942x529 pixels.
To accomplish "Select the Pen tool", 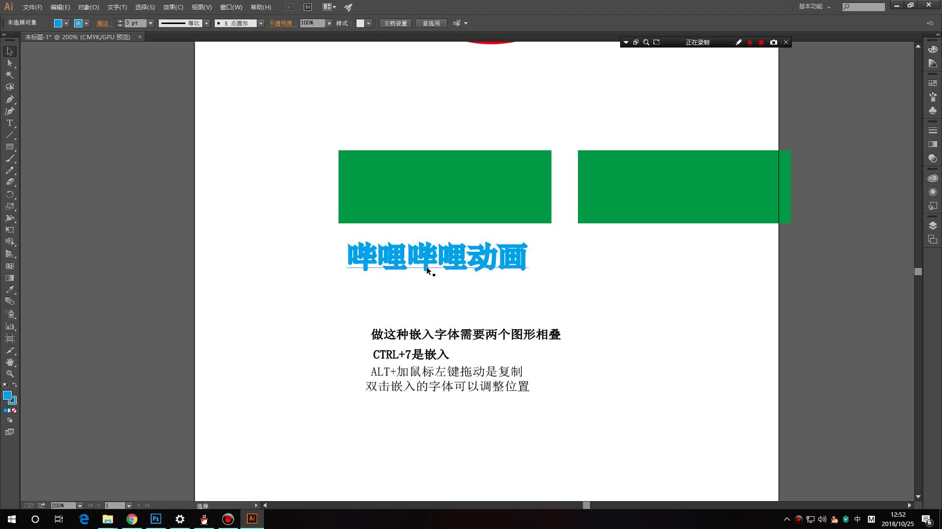I will click(x=10, y=99).
